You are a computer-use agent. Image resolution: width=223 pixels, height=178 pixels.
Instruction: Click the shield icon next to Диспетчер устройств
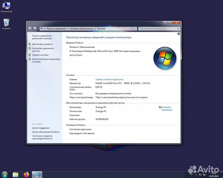tap(30, 44)
